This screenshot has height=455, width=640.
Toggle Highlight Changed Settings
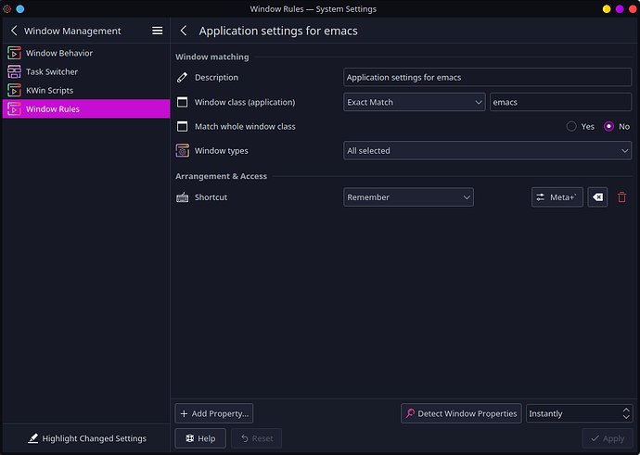click(x=86, y=438)
